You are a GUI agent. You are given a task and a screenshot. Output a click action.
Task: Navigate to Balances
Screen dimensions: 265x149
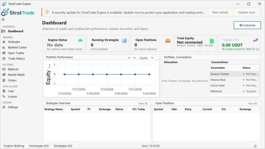[x=13, y=69]
